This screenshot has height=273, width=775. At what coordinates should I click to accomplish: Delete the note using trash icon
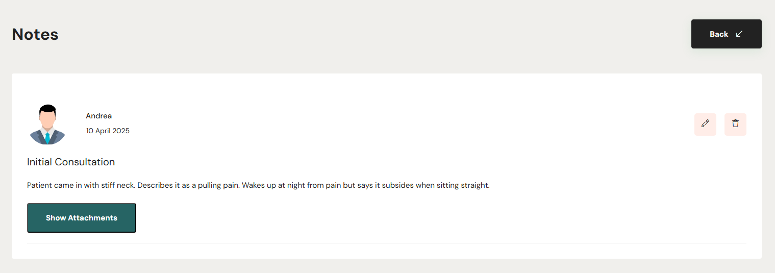(735, 124)
